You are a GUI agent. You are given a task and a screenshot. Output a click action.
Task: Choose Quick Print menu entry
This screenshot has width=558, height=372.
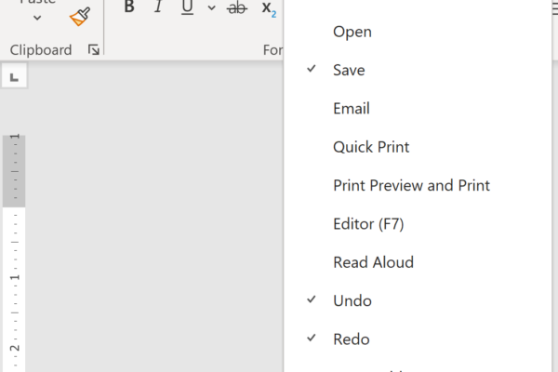[418, 147]
